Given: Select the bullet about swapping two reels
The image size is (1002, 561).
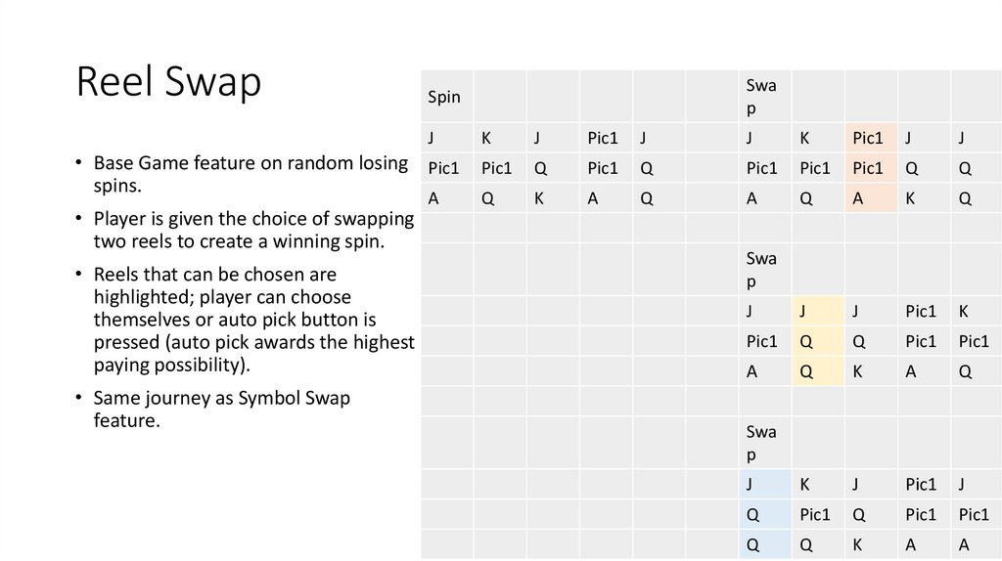Looking at the screenshot, I should 253,230.
